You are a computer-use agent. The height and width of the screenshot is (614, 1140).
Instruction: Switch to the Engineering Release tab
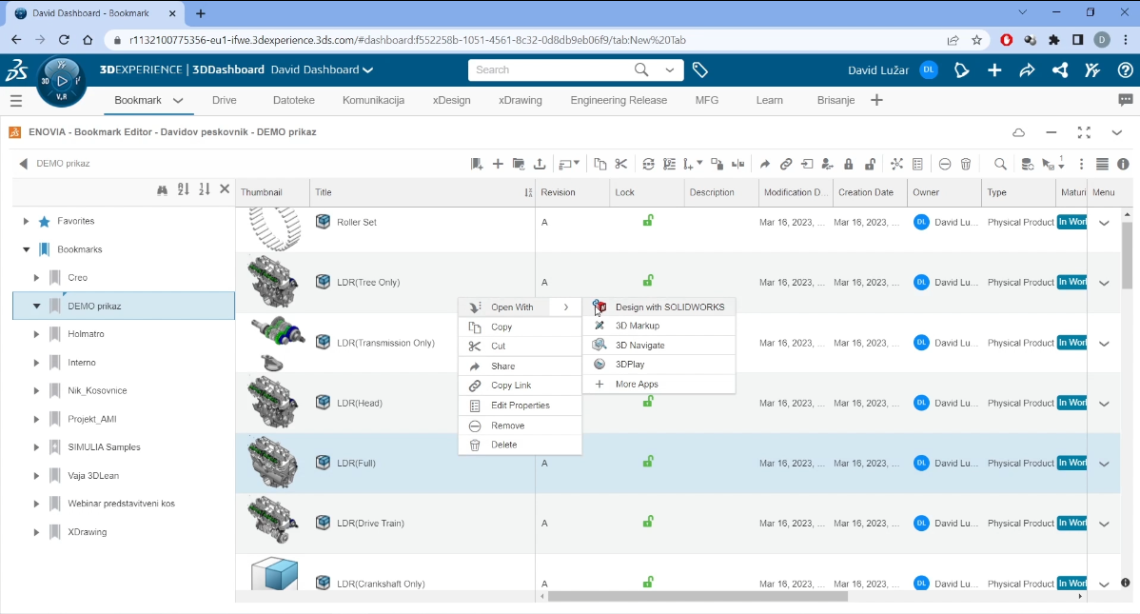pos(619,99)
